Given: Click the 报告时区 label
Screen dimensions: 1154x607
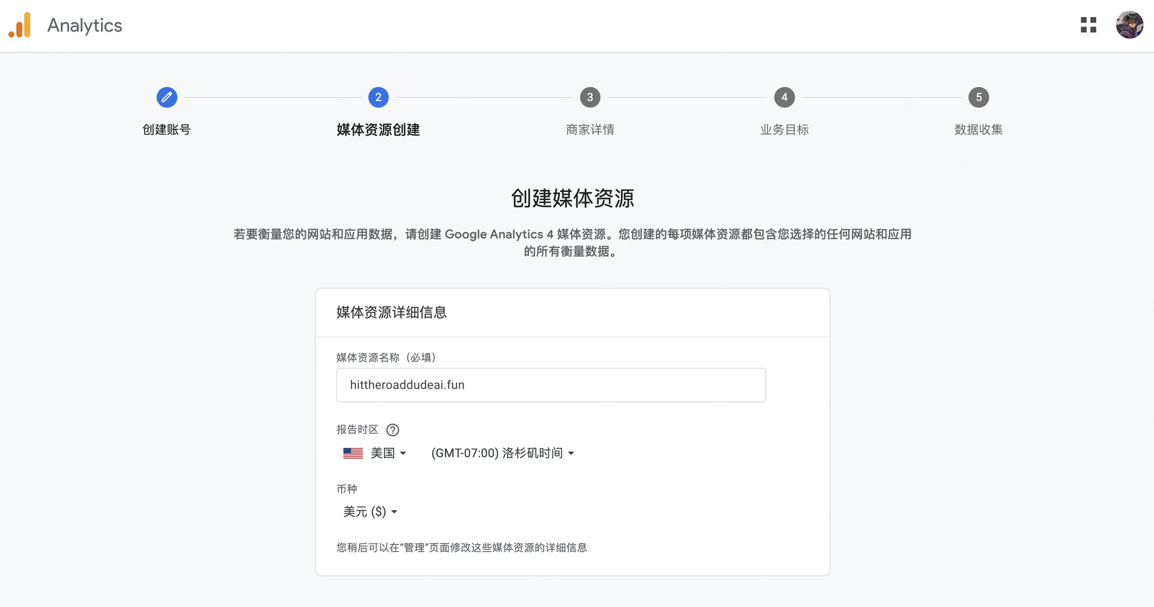Looking at the screenshot, I should click(357, 429).
